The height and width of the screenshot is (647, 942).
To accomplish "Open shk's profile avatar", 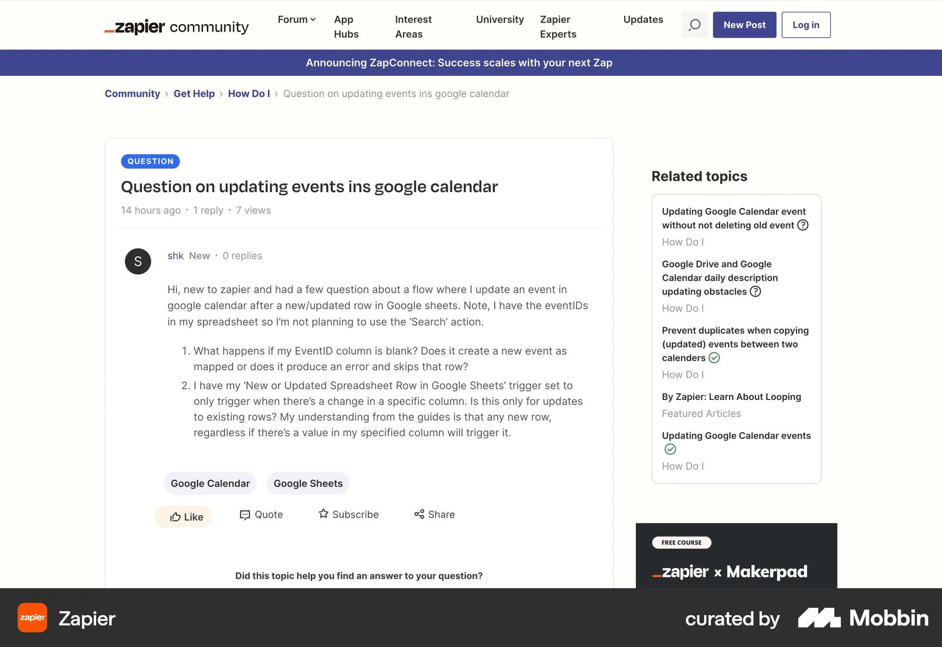I will (138, 261).
